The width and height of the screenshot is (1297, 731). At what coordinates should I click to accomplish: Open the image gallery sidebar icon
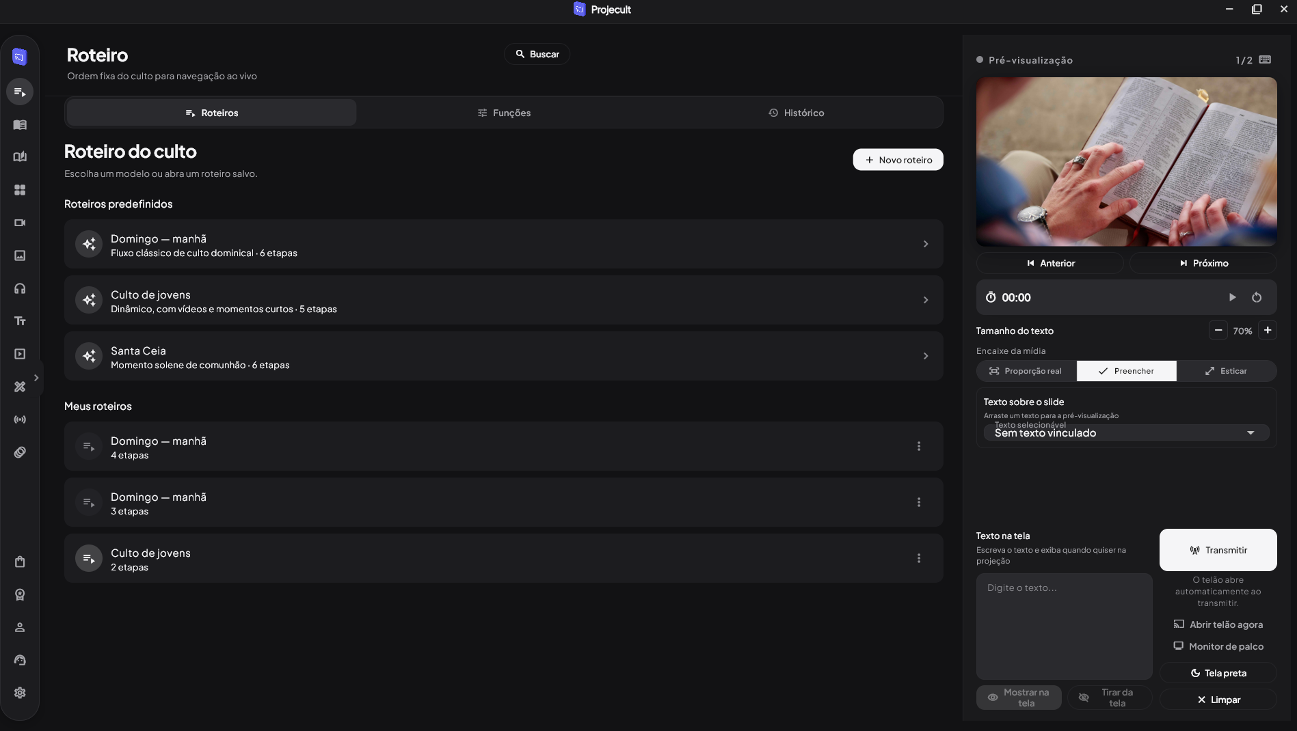[20, 256]
